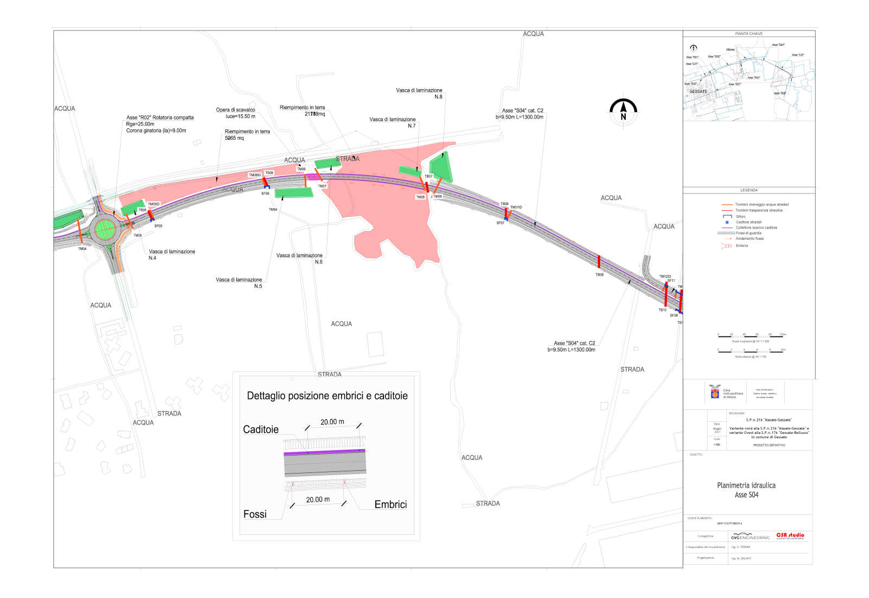Viewport: 869px width, 598px height.
Task: Click the 'Asse R02 Rotatoria compatta' annotation
Action: 160,117
